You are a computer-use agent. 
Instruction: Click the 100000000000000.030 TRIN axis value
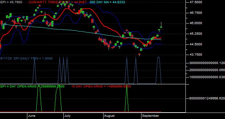(x=207, y=77)
